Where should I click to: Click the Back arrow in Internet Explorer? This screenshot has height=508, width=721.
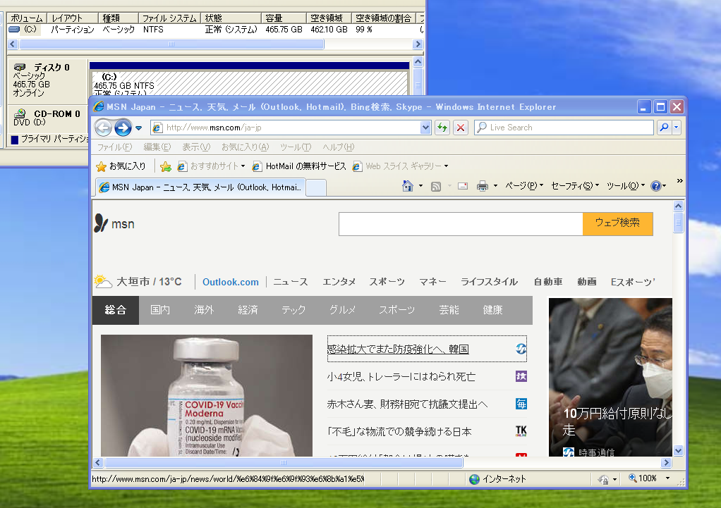104,128
